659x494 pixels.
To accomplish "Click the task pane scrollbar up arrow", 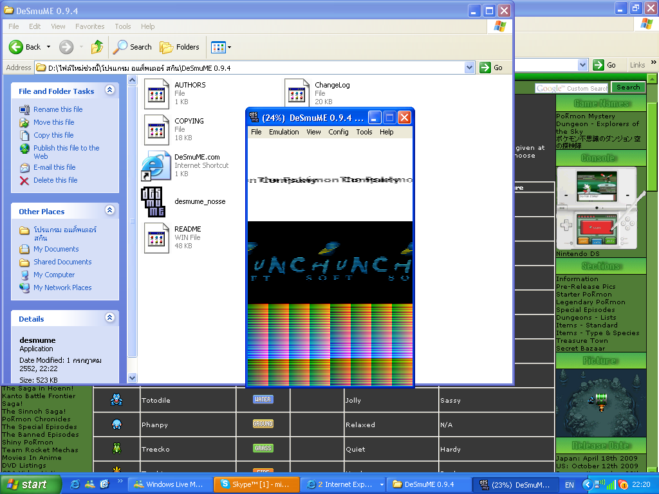I will click(132, 80).
